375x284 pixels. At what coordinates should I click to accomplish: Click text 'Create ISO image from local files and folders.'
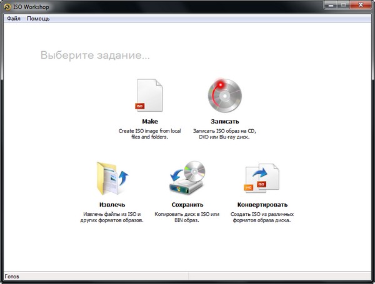click(150, 134)
